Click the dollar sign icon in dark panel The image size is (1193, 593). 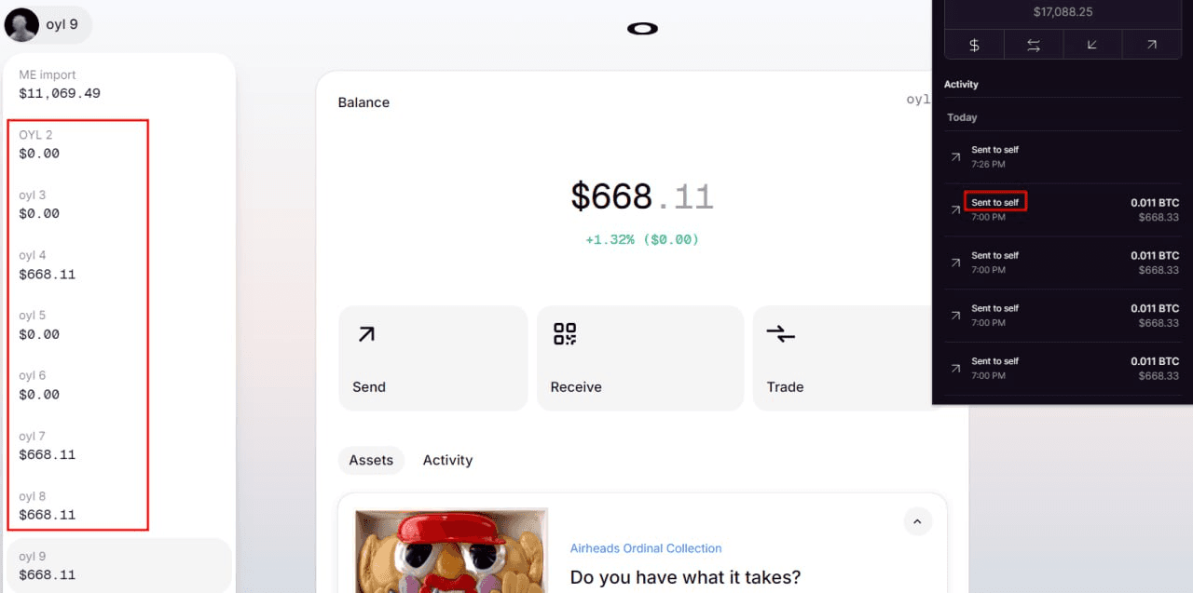point(974,45)
